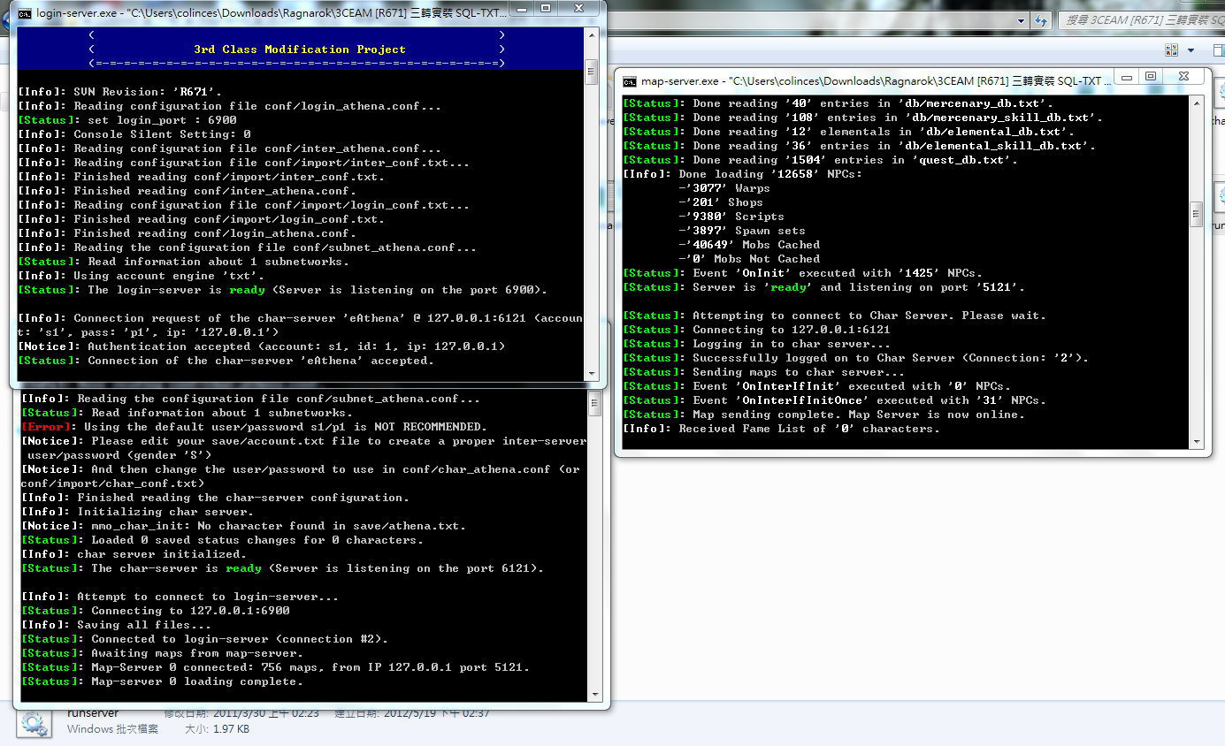1225x746 pixels.
Task: Click login-server scrollbar up arrow
Action: coord(592,34)
